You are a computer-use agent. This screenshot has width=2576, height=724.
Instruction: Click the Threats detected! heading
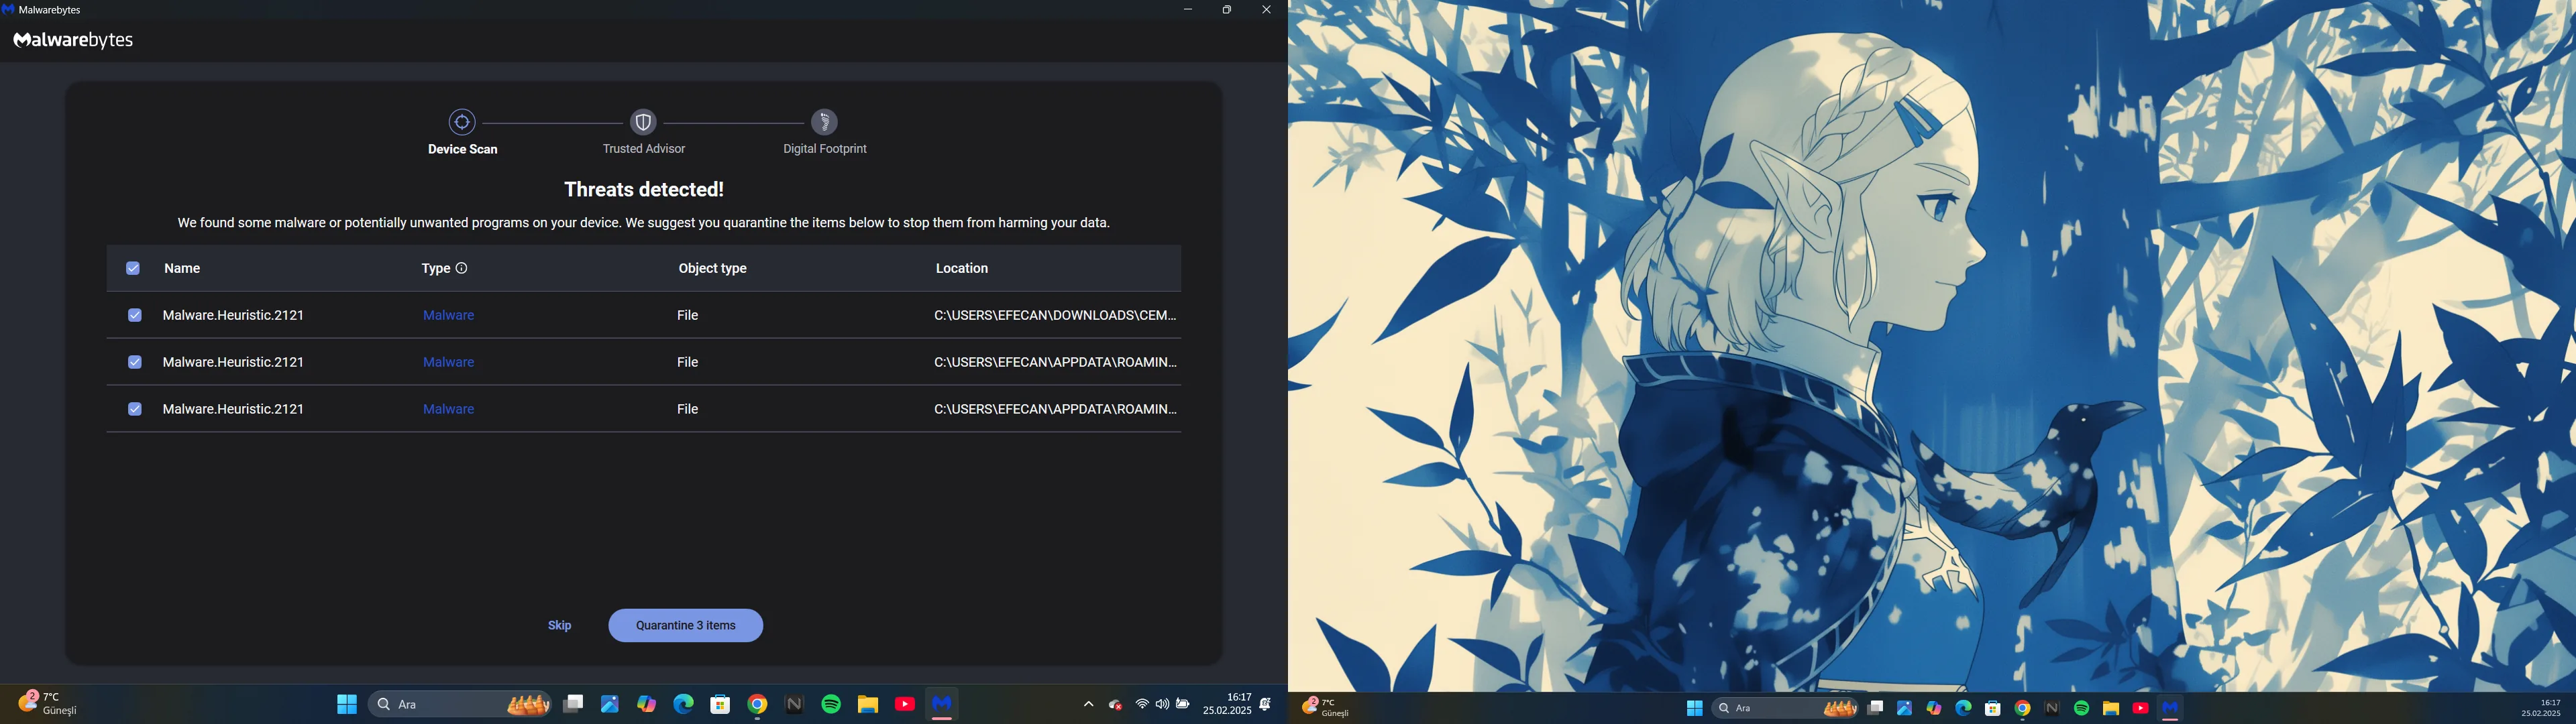coord(644,189)
